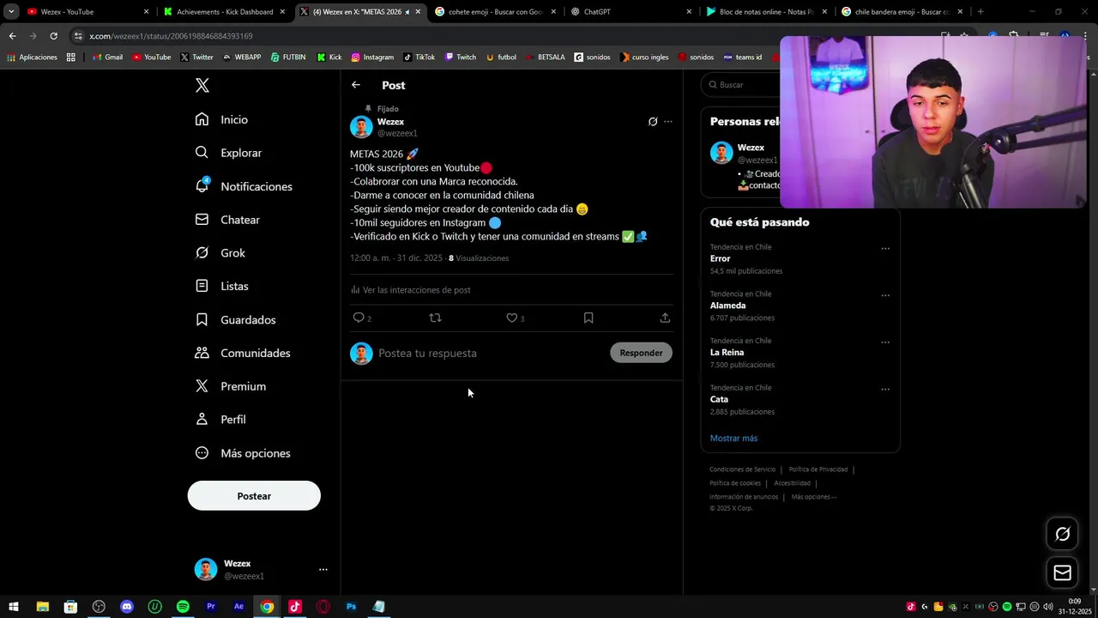Click Mostrar más trends link
The image size is (1098, 618).
pos(733,438)
